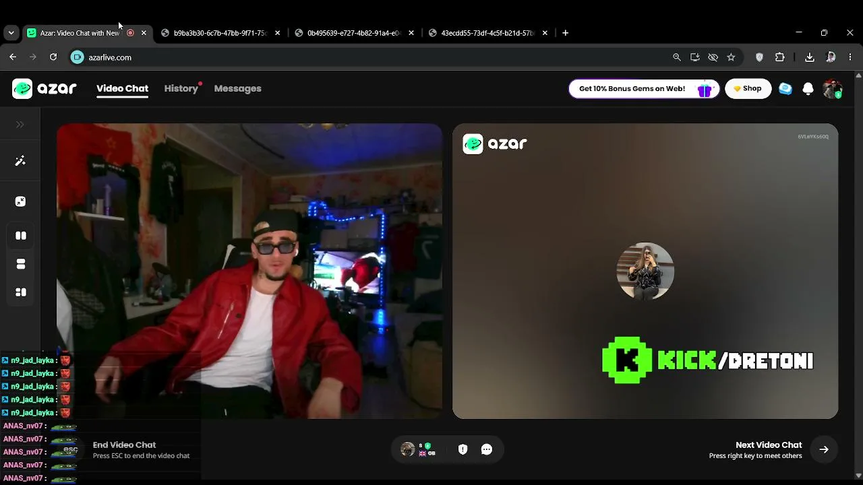Open the text chat bubble icon

click(x=487, y=449)
